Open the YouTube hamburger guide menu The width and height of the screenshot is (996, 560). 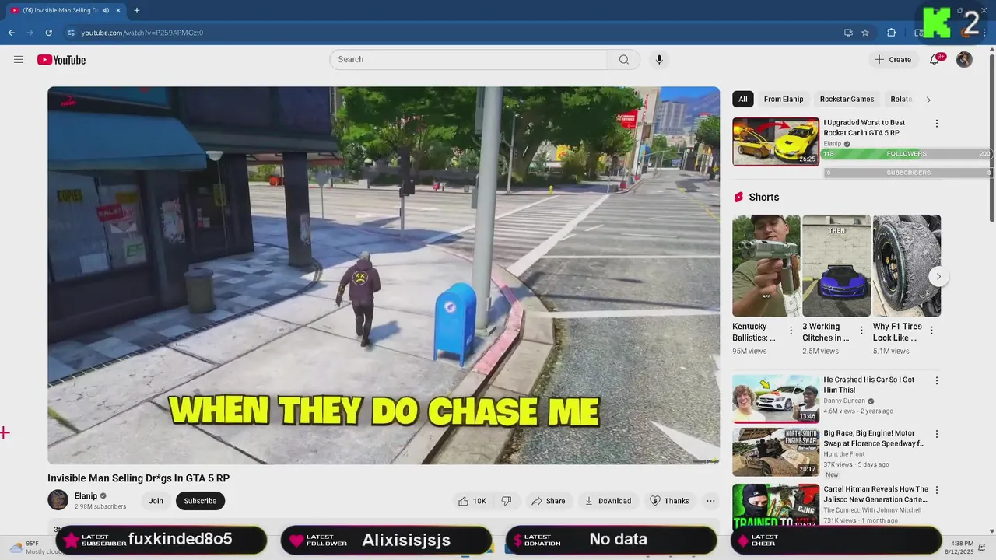pyautogui.click(x=19, y=60)
